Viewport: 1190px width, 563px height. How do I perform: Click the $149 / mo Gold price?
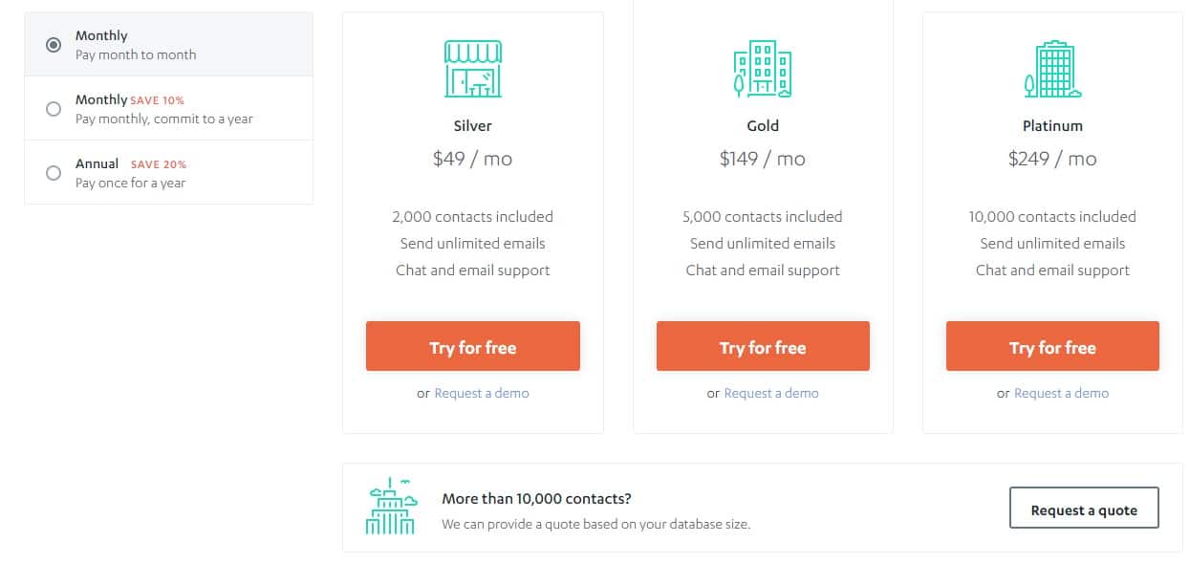[763, 159]
